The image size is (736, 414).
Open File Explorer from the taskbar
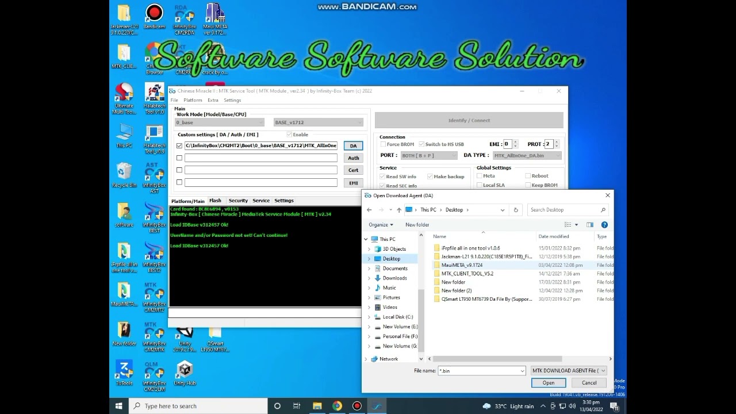[317, 406]
